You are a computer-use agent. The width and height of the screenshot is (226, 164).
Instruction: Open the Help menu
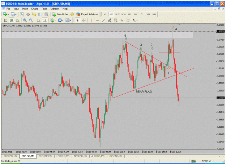65,9
